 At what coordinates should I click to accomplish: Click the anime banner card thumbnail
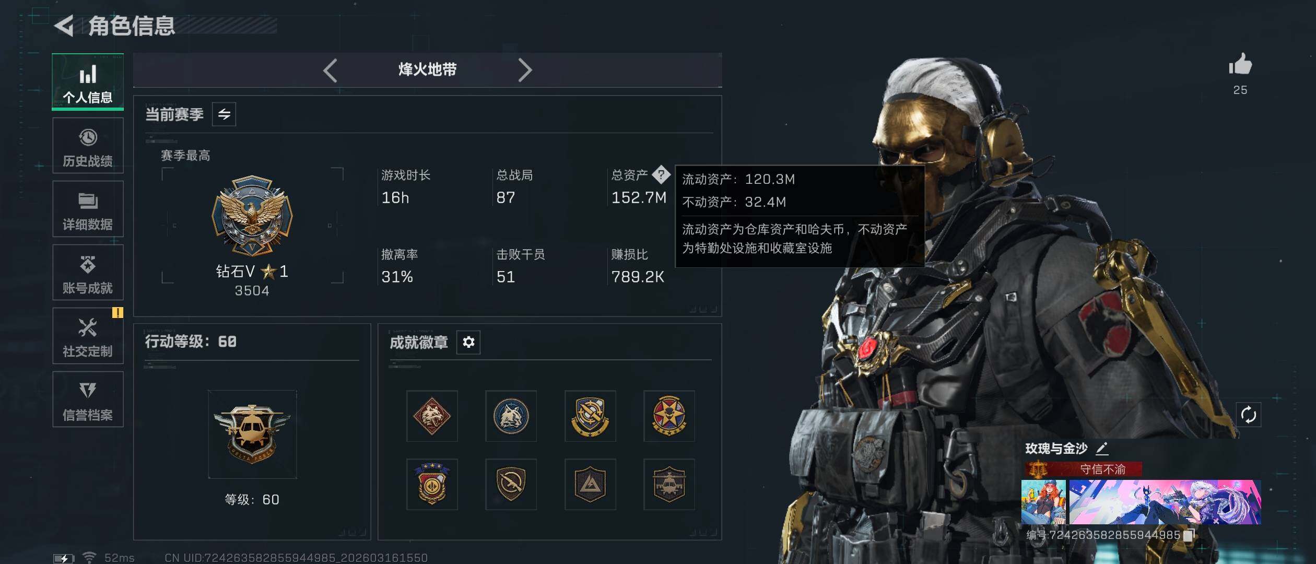click(1165, 502)
